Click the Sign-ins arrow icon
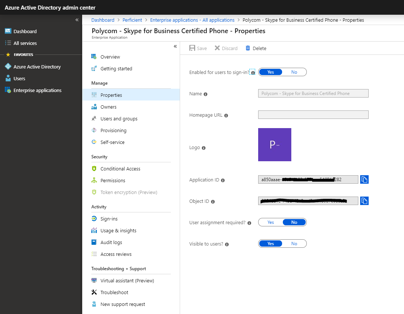The image size is (404, 314). (x=94, y=218)
